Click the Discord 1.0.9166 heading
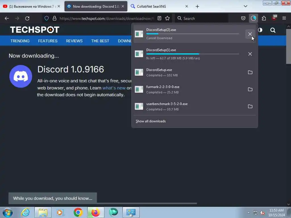The height and width of the screenshot is (218, 291). tap(71, 69)
